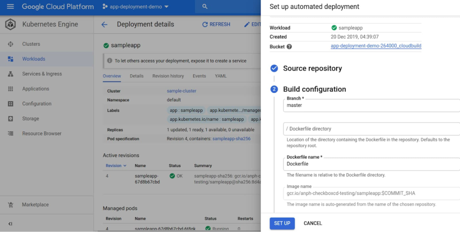Click the Kubernetes Engine hexagon logo
This screenshot has height=232, width=460.
[11, 24]
